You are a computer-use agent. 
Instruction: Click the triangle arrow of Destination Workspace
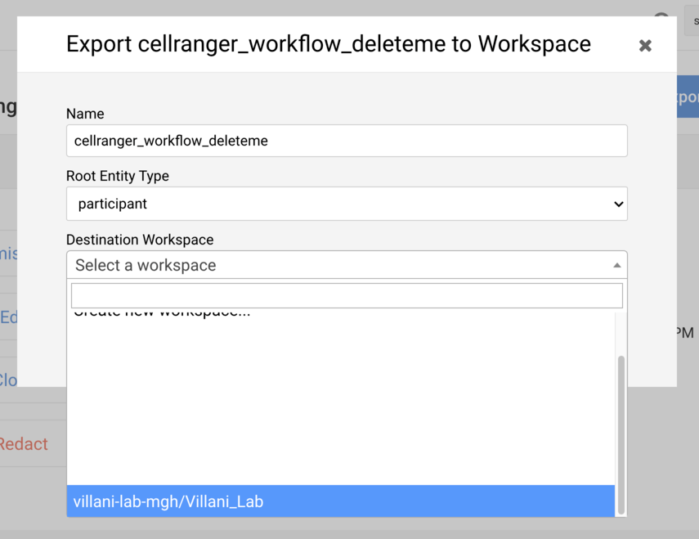point(617,266)
